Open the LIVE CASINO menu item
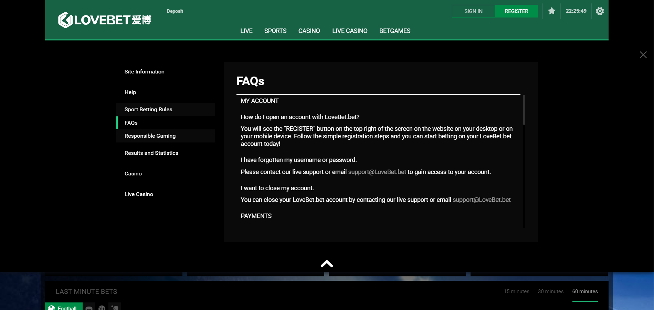 click(350, 31)
